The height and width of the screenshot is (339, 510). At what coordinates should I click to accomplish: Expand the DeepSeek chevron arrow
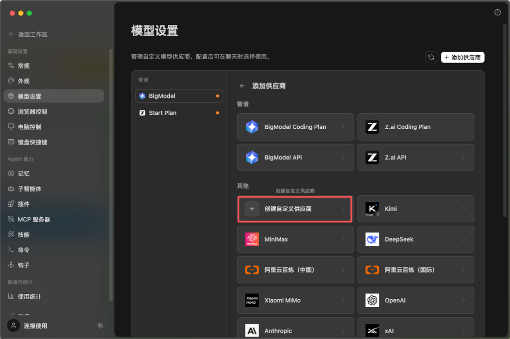[464, 239]
